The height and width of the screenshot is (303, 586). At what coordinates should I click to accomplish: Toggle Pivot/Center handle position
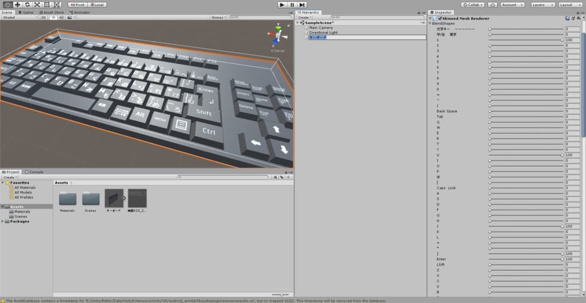coord(78,5)
